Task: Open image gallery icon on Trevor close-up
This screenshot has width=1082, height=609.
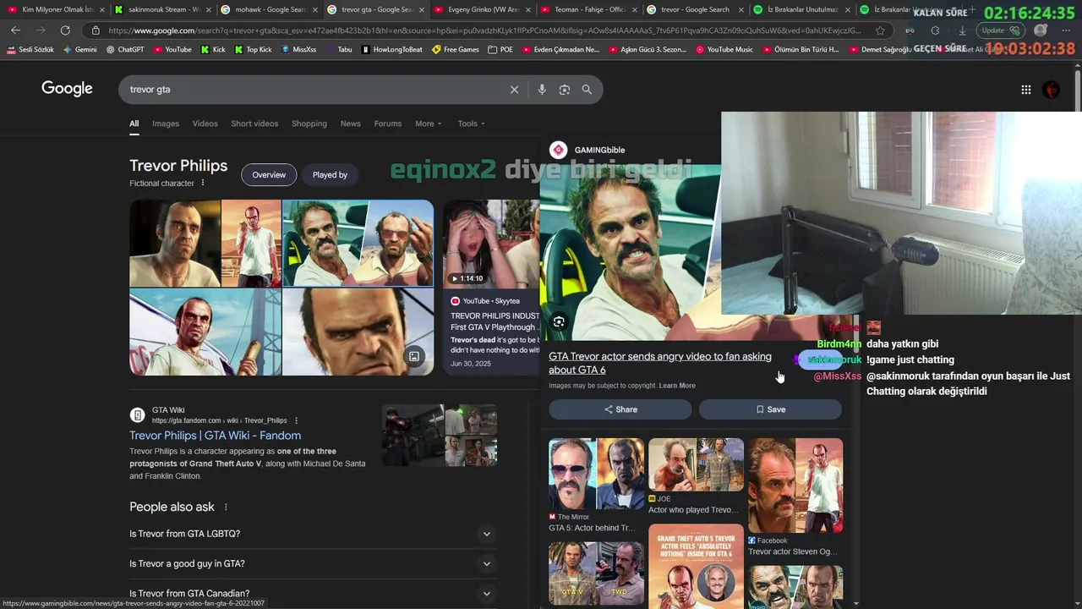Action: coord(414,356)
